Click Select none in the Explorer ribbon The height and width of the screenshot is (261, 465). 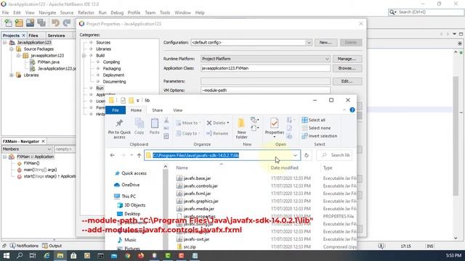(316, 128)
